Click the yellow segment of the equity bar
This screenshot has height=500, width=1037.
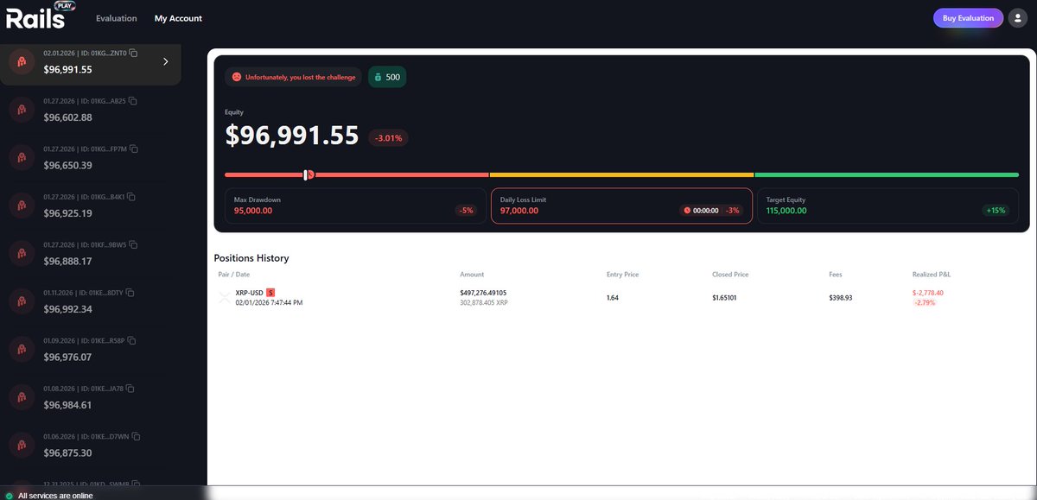(x=621, y=174)
